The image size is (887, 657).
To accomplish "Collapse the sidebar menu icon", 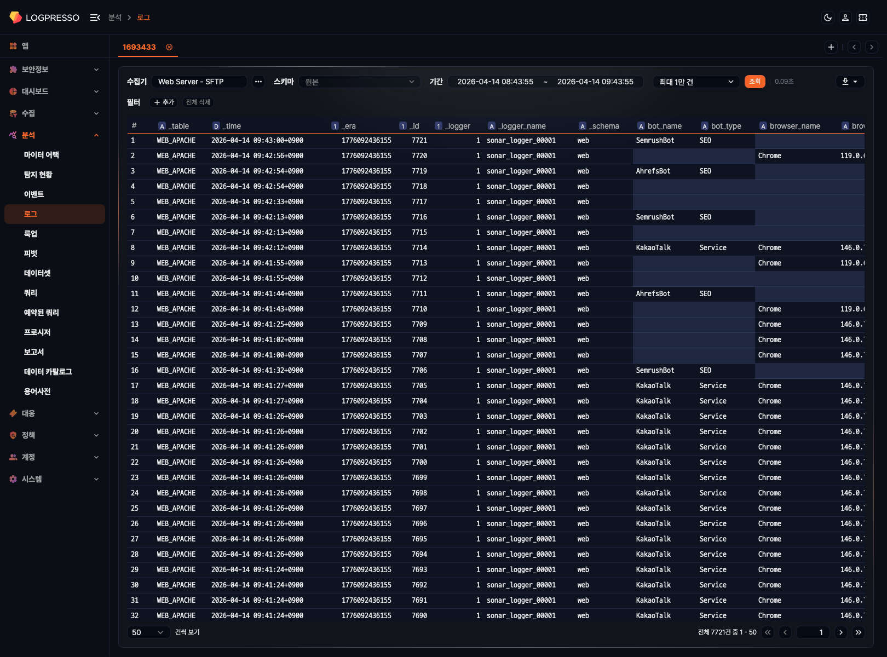I will 95,18.
